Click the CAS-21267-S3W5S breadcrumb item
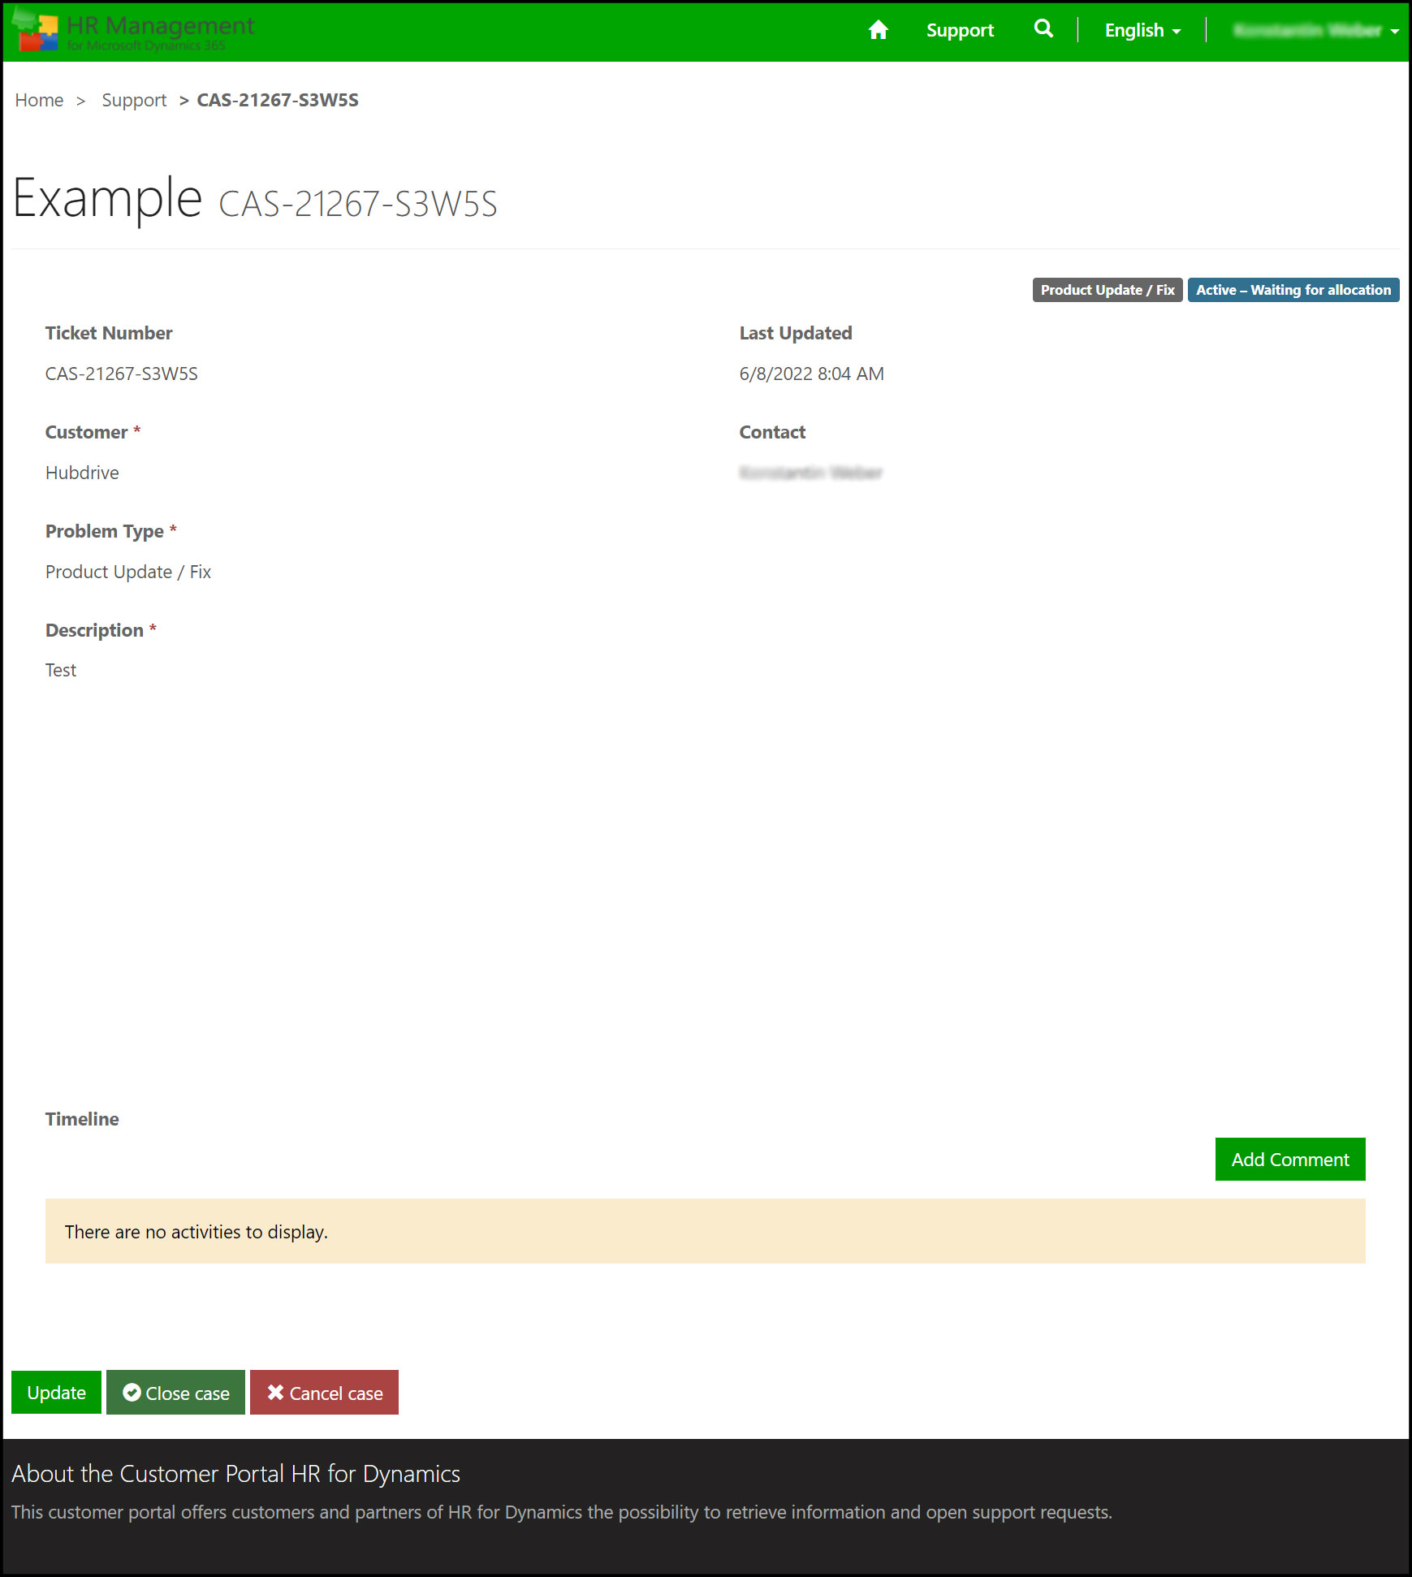 click(x=278, y=100)
